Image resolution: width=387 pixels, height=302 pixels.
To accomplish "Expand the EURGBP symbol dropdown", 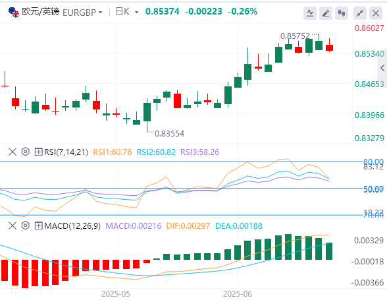I will [x=101, y=12].
